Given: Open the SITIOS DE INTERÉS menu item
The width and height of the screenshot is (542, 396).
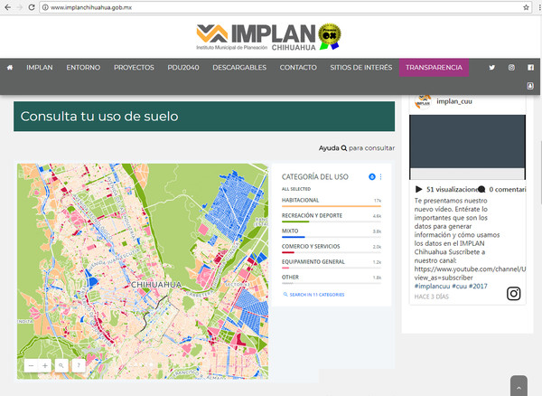Looking at the screenshot, I should click(x=360, y=68).
